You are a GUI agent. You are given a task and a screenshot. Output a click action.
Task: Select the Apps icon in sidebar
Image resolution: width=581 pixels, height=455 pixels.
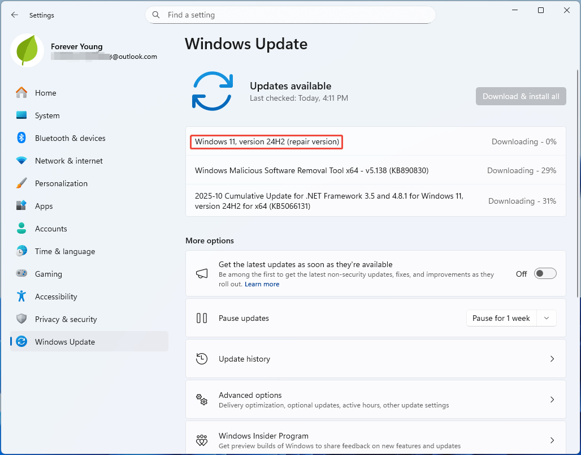(21, 206)
